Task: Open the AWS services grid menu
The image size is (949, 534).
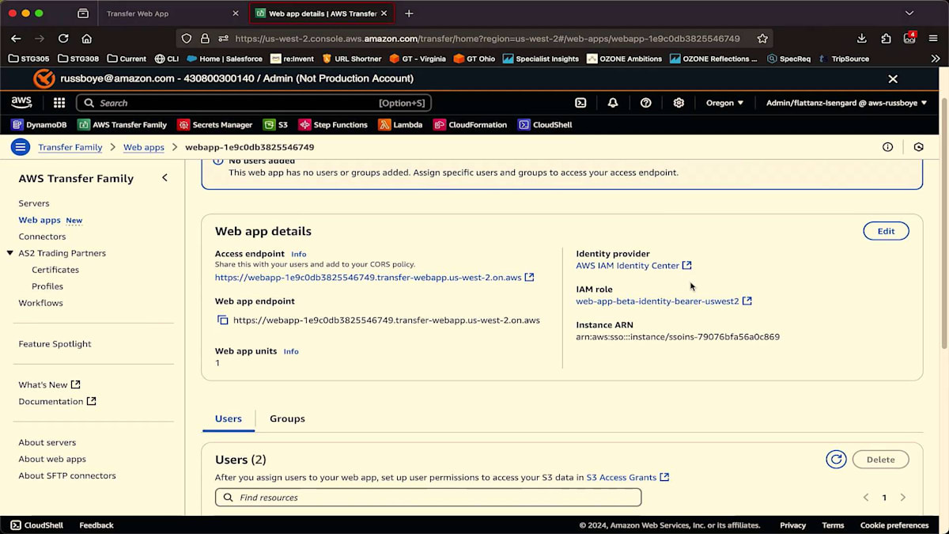Action: [x=59, y=103]
